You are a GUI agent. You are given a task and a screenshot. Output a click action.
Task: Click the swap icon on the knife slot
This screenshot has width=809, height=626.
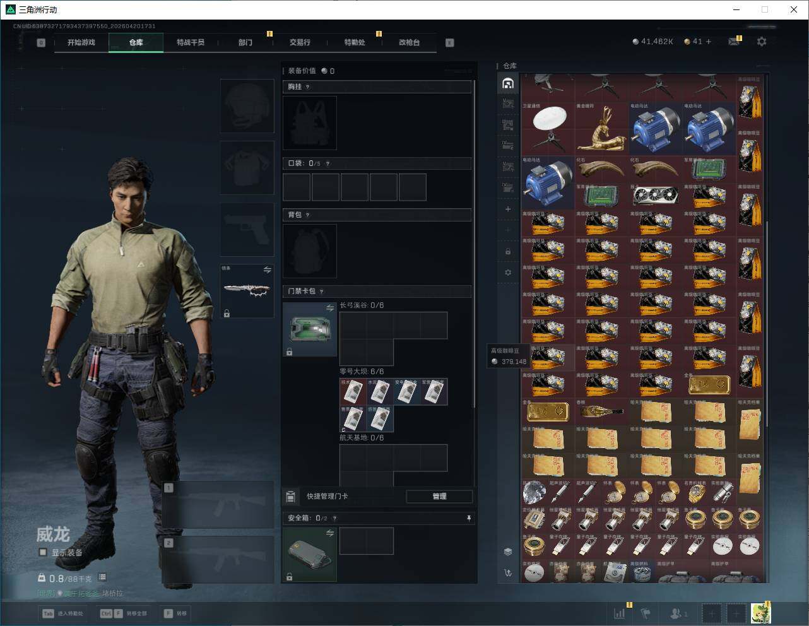(268, 270)
